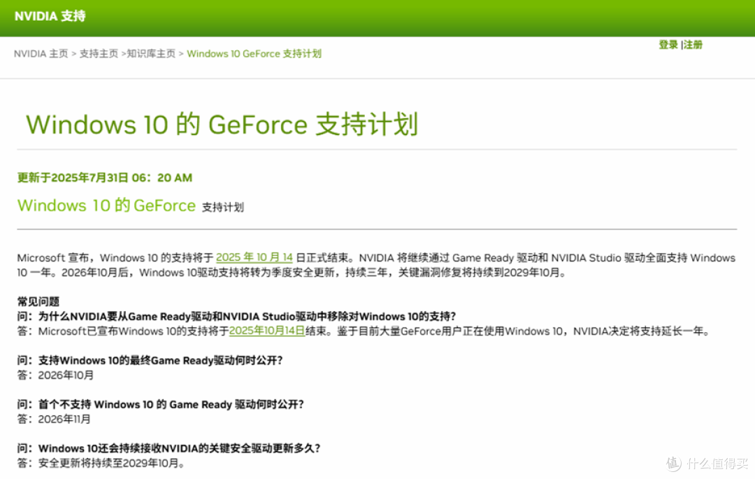Select Windows 10 GeForce 支持计划 breadcrumb
Image resolution: width=755 pixels, height=479 pixels.
[254, 54]
